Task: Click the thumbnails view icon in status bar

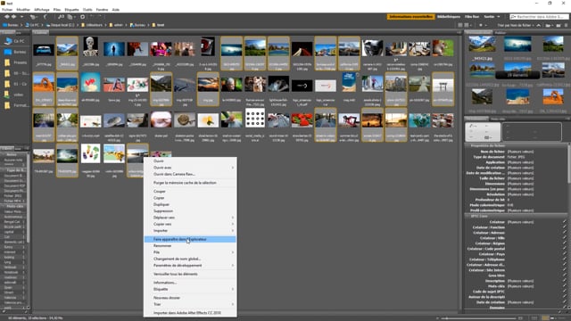Action: pos(545,318)
